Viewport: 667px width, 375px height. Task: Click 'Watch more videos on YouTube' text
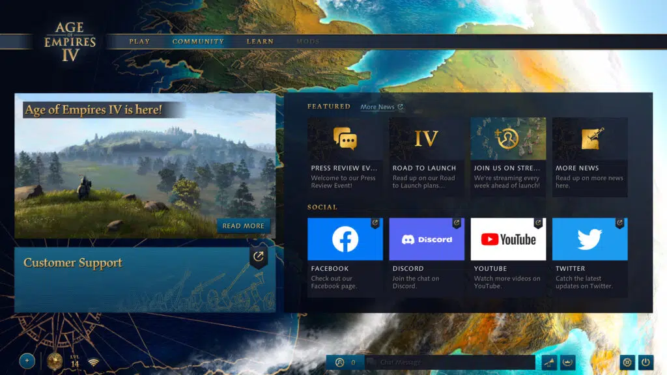click(x=507, y=283)
